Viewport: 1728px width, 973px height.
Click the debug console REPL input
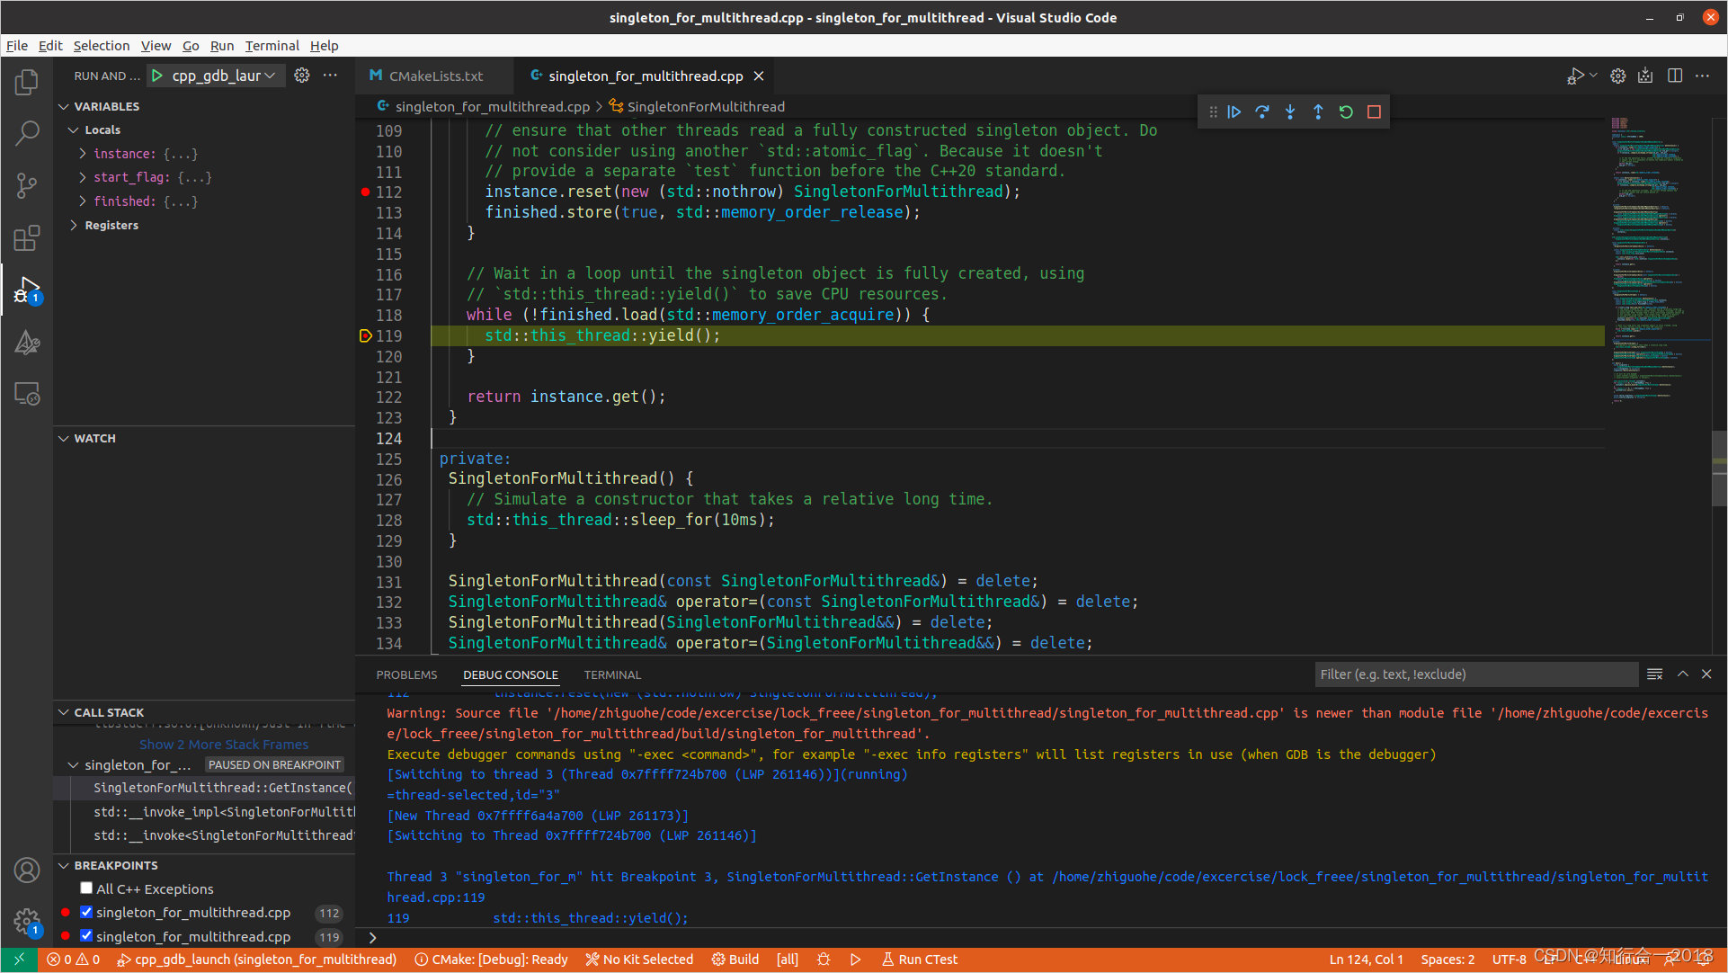[1043, 938]
